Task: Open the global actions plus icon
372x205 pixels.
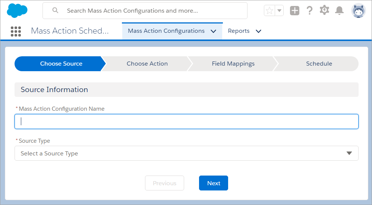Action: [295, 11]
